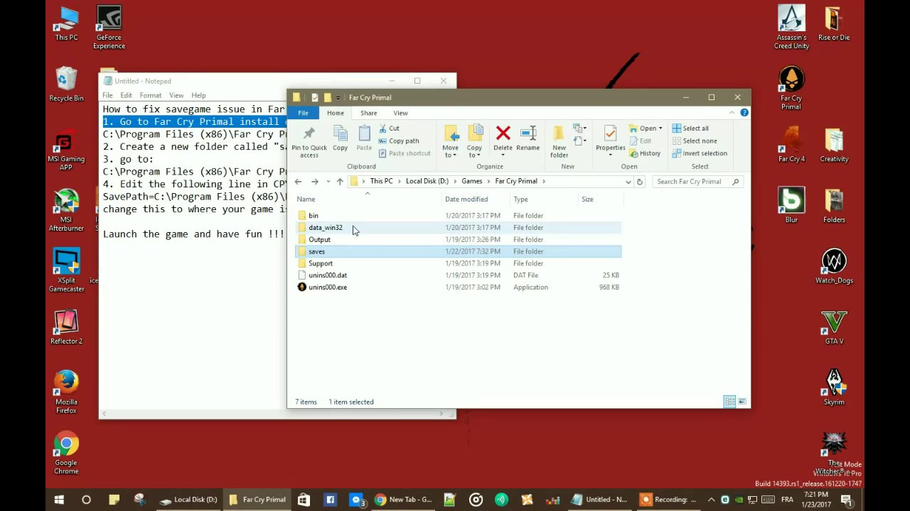The height and width of the screenshot is (511, 910).
Task: Show hidden system tray icons
Action: [x=711, y=500]
